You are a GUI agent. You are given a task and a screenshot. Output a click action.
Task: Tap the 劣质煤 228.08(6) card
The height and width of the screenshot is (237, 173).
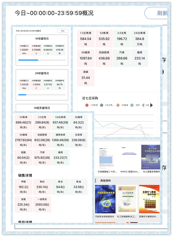click(x=79, y=140)
